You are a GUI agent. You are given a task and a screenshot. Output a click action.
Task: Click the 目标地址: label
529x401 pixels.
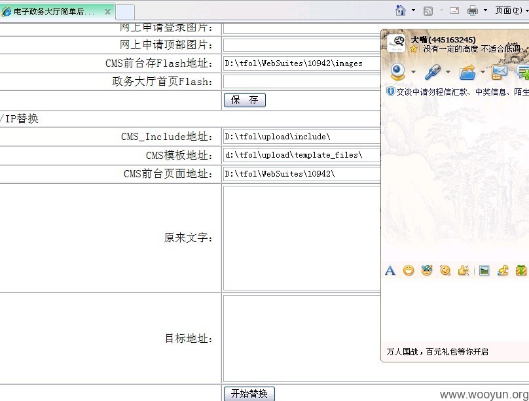(x=189, y=338)
